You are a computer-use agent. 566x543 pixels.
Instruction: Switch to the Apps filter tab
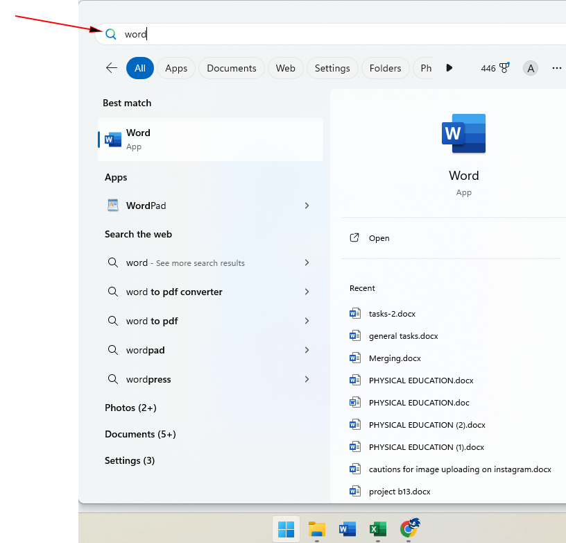tap(176, 68)
